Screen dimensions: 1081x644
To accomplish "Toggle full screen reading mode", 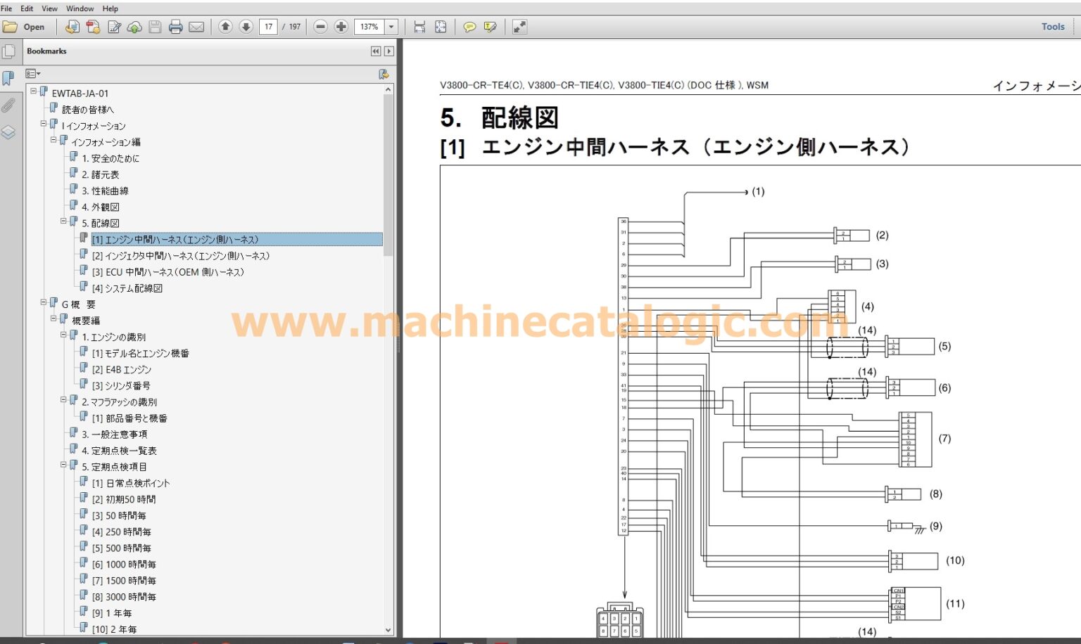I will click(520, 27).
